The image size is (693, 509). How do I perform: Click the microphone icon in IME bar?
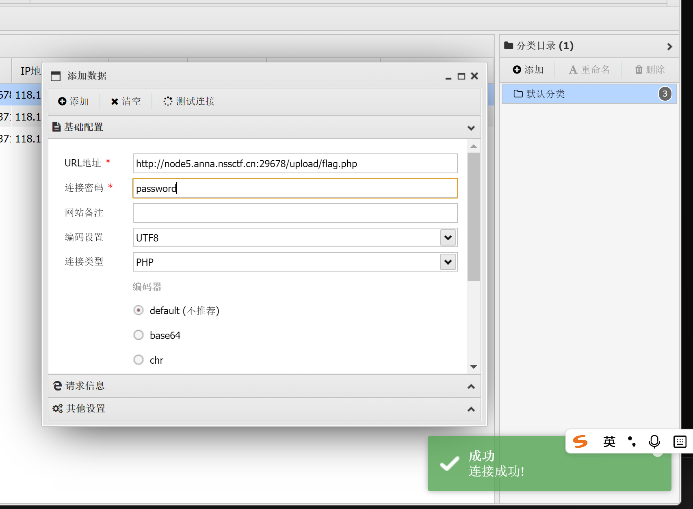click(654, 441)
